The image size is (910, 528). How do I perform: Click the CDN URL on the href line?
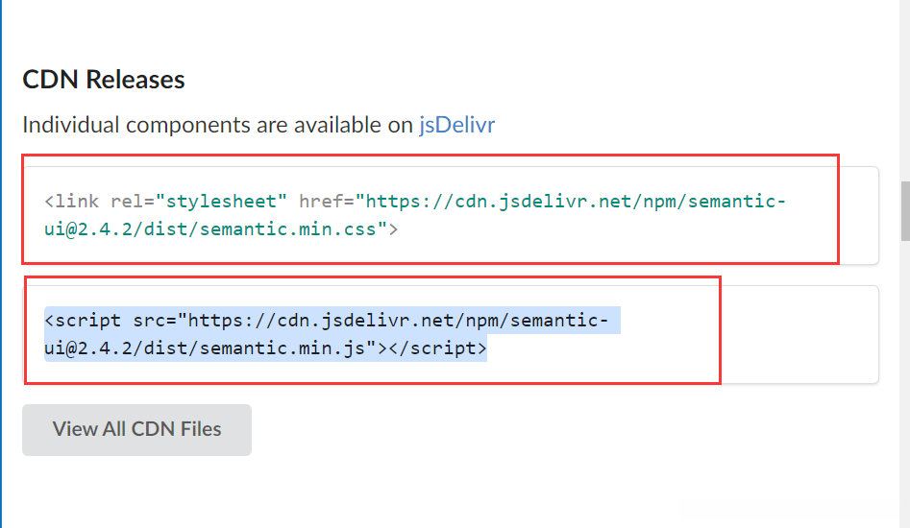click(577, 203)
